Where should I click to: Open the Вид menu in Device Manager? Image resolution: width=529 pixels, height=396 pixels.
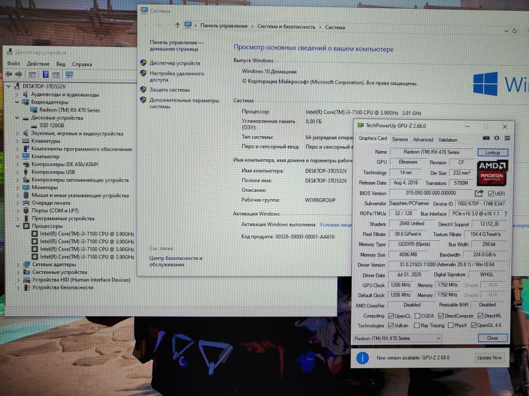(x=61, y=64)
